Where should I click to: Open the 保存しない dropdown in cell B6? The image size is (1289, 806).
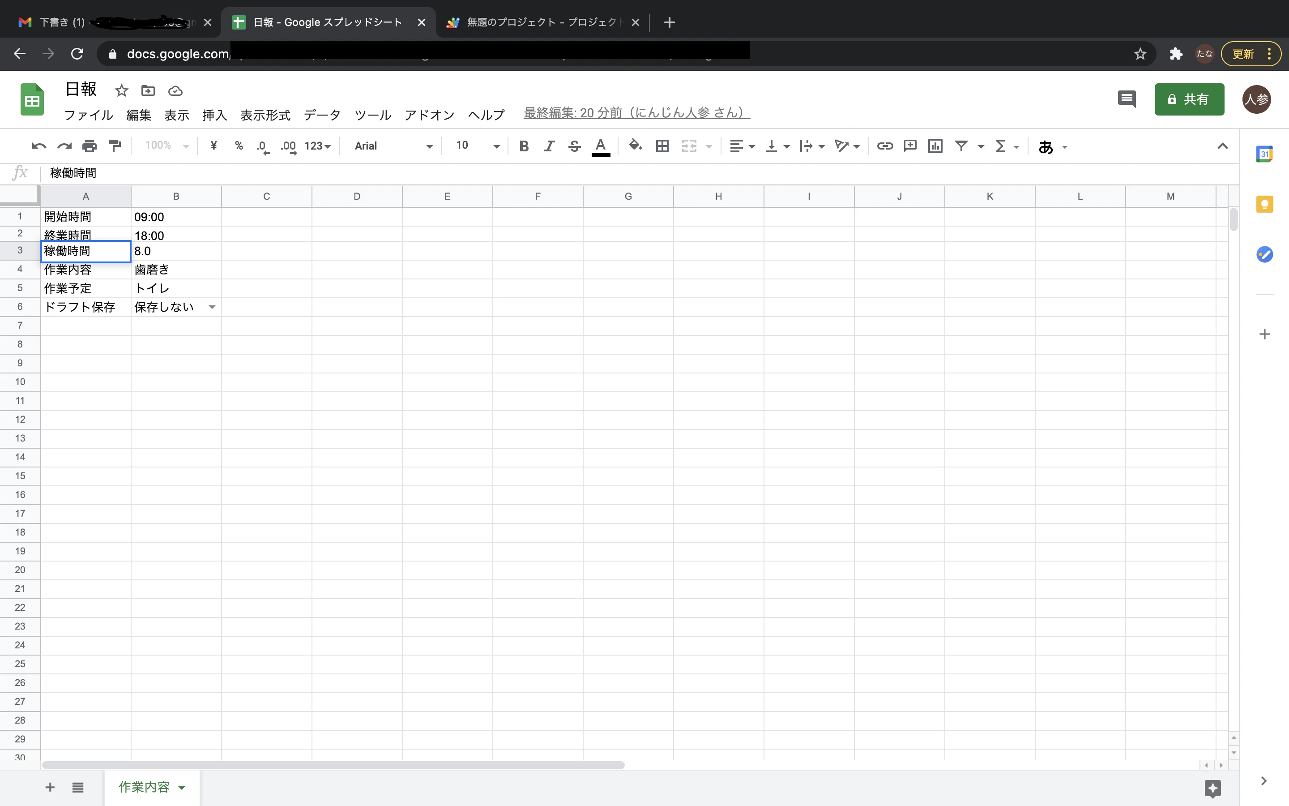point(213,307)
